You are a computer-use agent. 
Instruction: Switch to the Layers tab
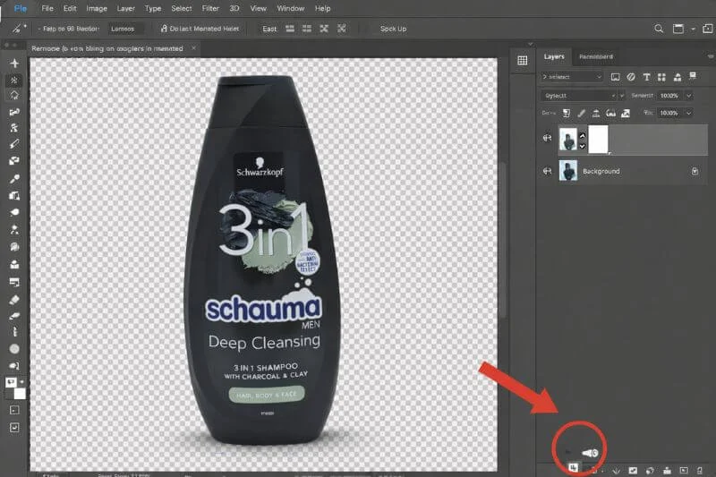tap(554, 56)
